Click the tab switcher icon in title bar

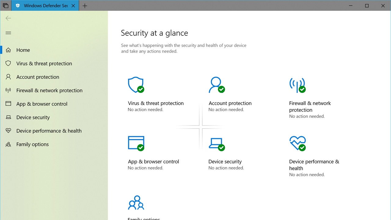(5, 5)
